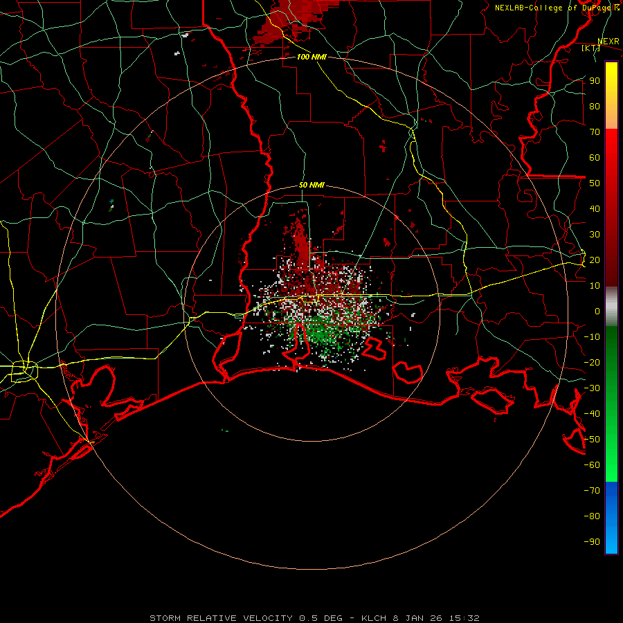Click the -20 scale value
Image resolution: width=623 pixels, height=623 pixels.
pos(592,363)
